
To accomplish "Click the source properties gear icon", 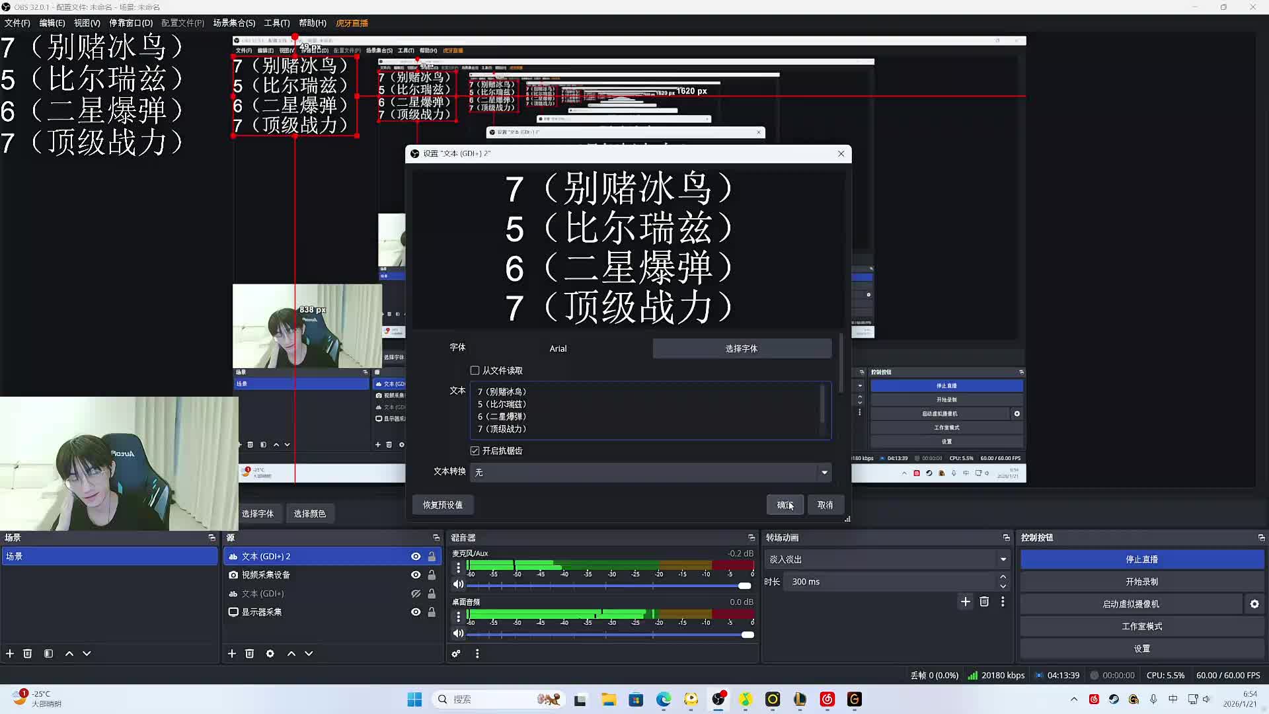I will (270, 654).
